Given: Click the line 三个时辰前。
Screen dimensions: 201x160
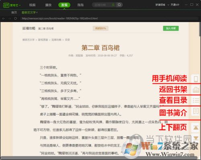Looking at the screenshot, I should 49,67.
